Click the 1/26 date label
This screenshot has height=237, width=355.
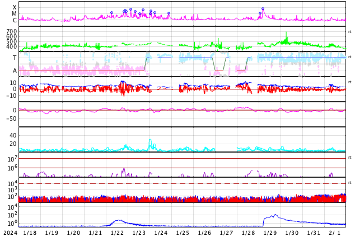(204, 233)
